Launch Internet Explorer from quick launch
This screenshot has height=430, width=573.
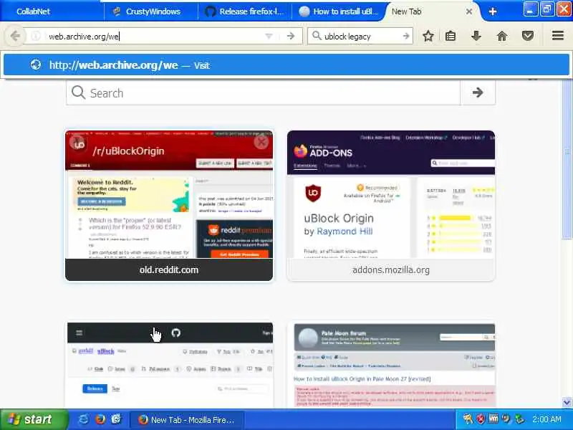(84, 419)
